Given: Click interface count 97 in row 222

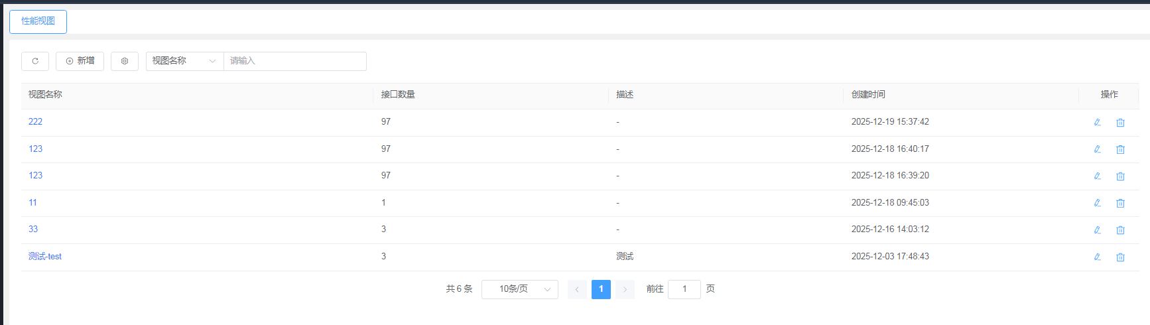Looking at the screenshot, I should click(386, 122).
